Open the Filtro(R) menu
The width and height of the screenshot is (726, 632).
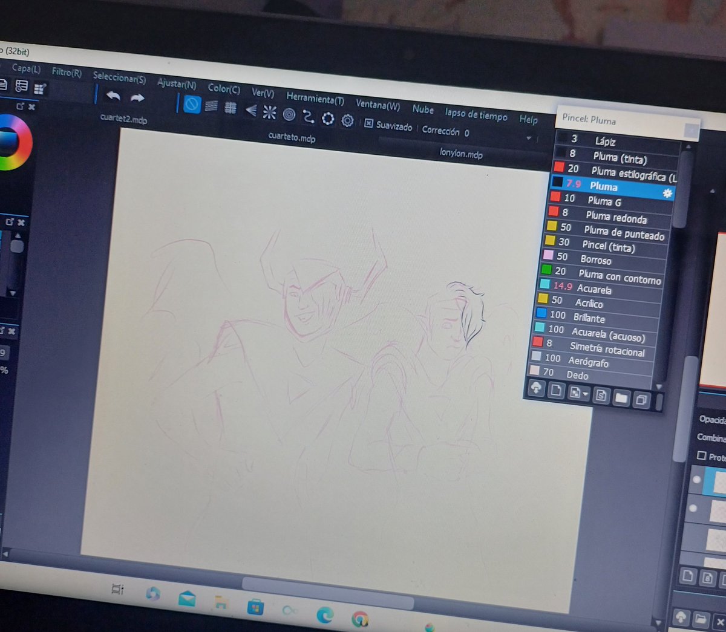pos(67,73)
